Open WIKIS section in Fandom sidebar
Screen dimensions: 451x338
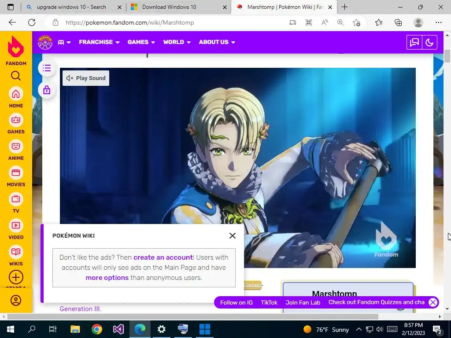pyautogui.click(x=16, y=256)
